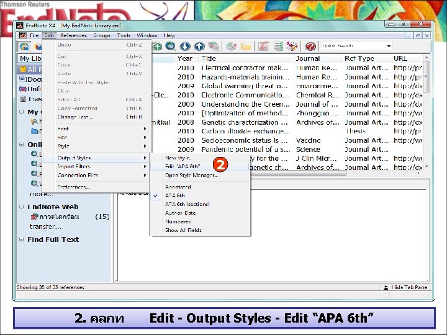Screen dimensions: 447x335
Task: Open the Help menu
Action: (x=169, y=35)
